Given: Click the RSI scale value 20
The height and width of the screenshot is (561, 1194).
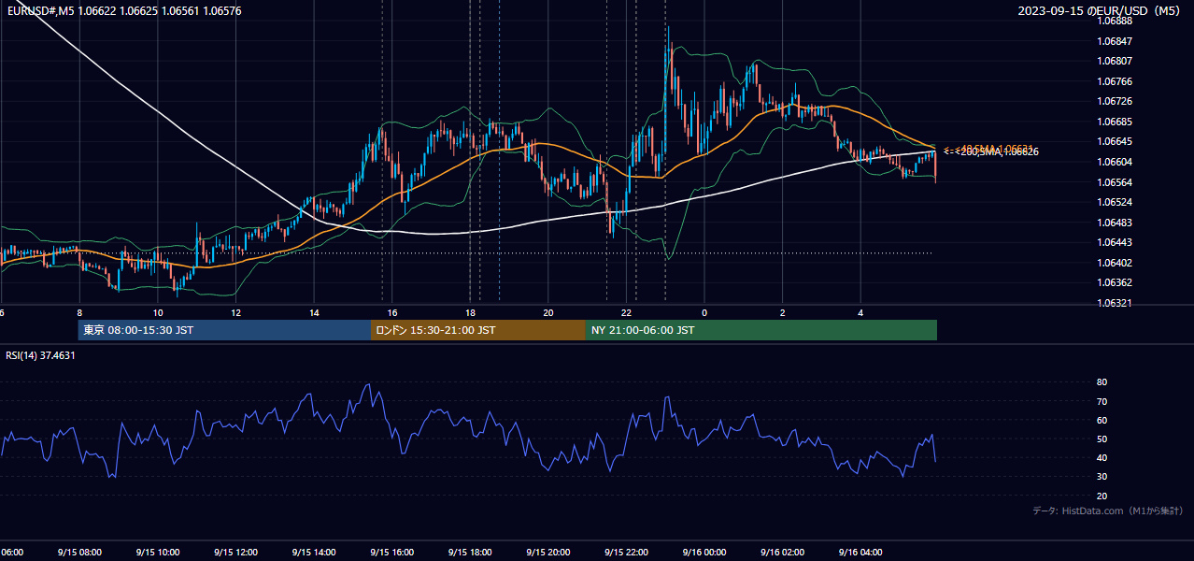Looking at the screenshot, I should (1102, 496).
